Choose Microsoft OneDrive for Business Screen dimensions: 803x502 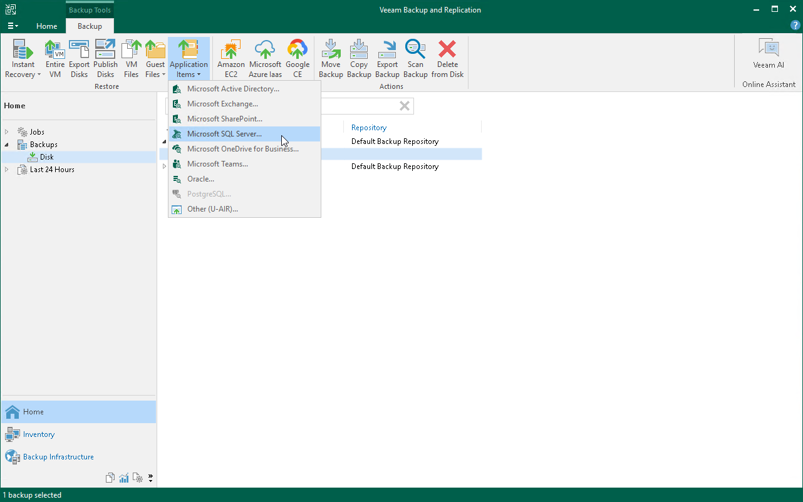click(x=245, y=149)
